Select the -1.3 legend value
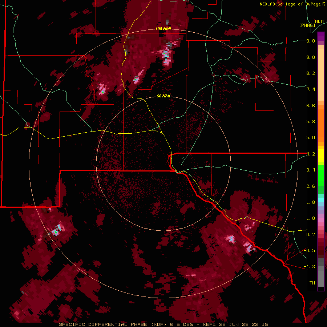The image size is (327, 327). click(309, 267)
